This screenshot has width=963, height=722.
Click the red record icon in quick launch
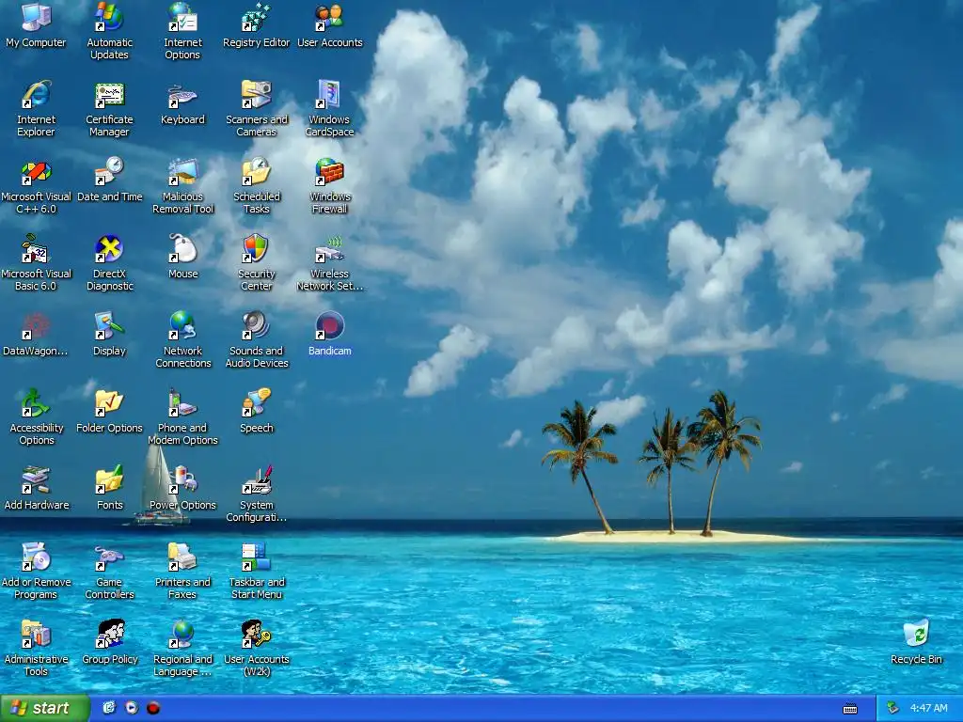coord(153,708)
